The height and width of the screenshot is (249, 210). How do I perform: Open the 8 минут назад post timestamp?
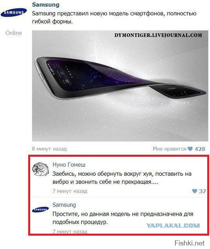pos(49,148)
